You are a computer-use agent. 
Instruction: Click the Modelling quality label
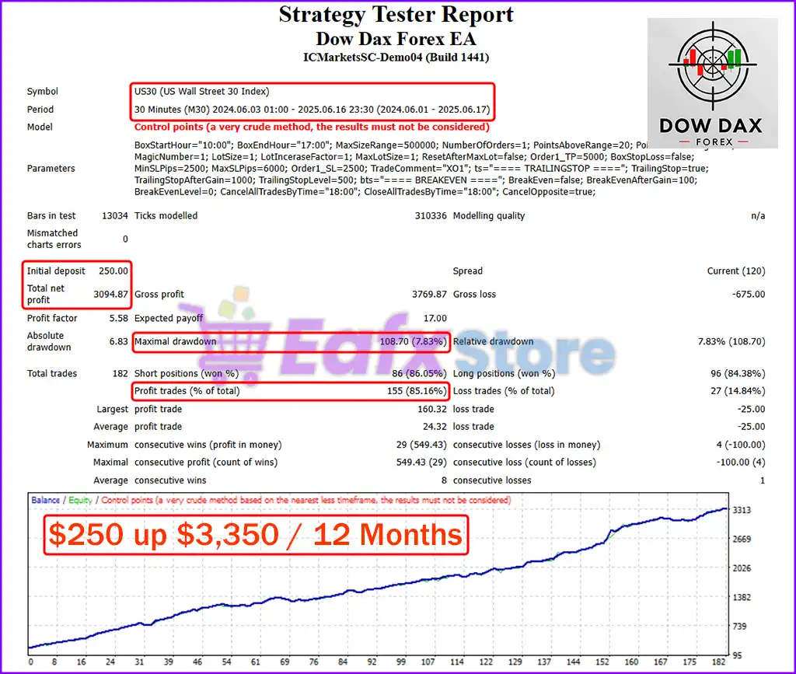pos(489,215)
